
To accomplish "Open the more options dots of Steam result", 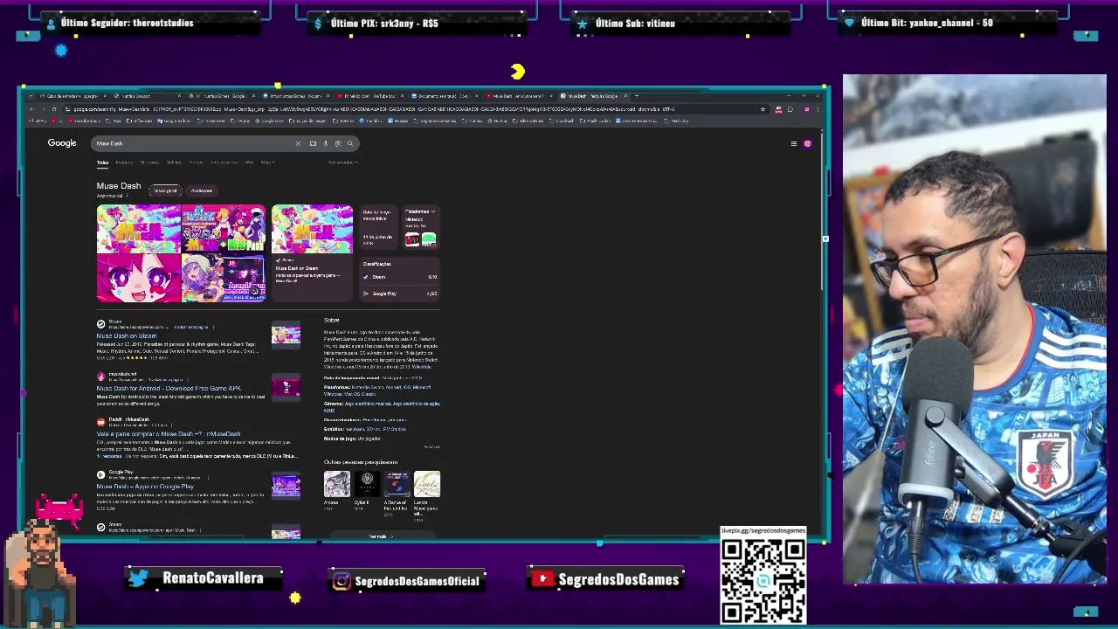I will [x=211, y=327].
